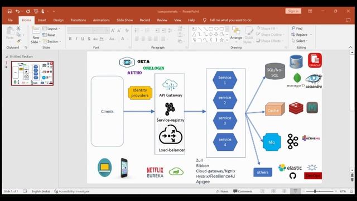Viewport: 357px width, 201px height.
Task: Select the Clients rounded rectangle
Action: 107,111
